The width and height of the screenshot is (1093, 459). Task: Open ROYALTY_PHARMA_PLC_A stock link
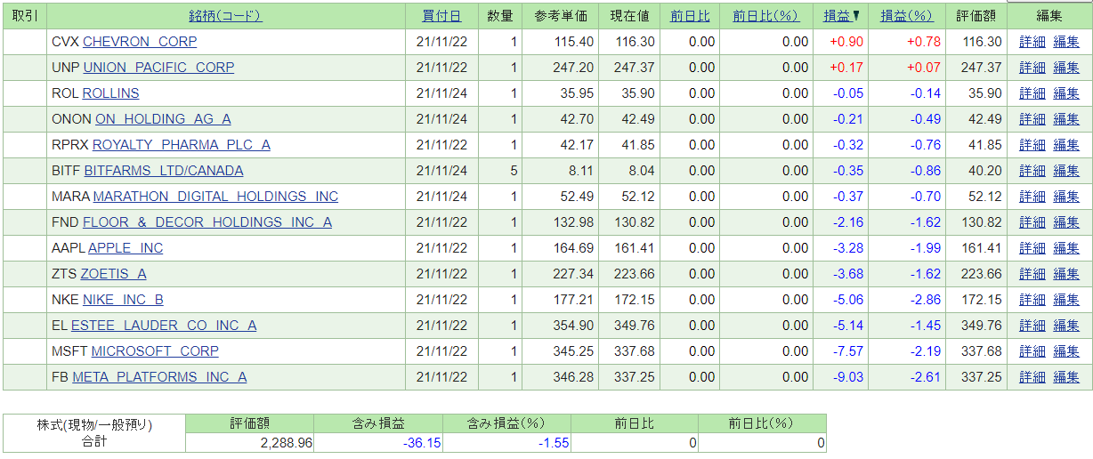[x=182, y=145]
